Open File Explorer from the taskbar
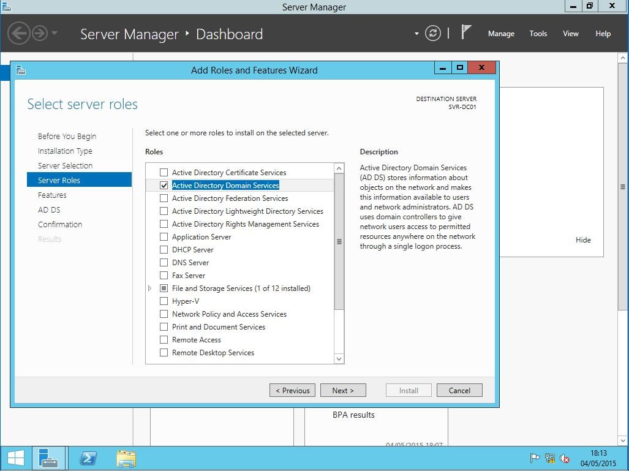Image resolution: width=629 pixels, height=471 pixels. [126, 458]
